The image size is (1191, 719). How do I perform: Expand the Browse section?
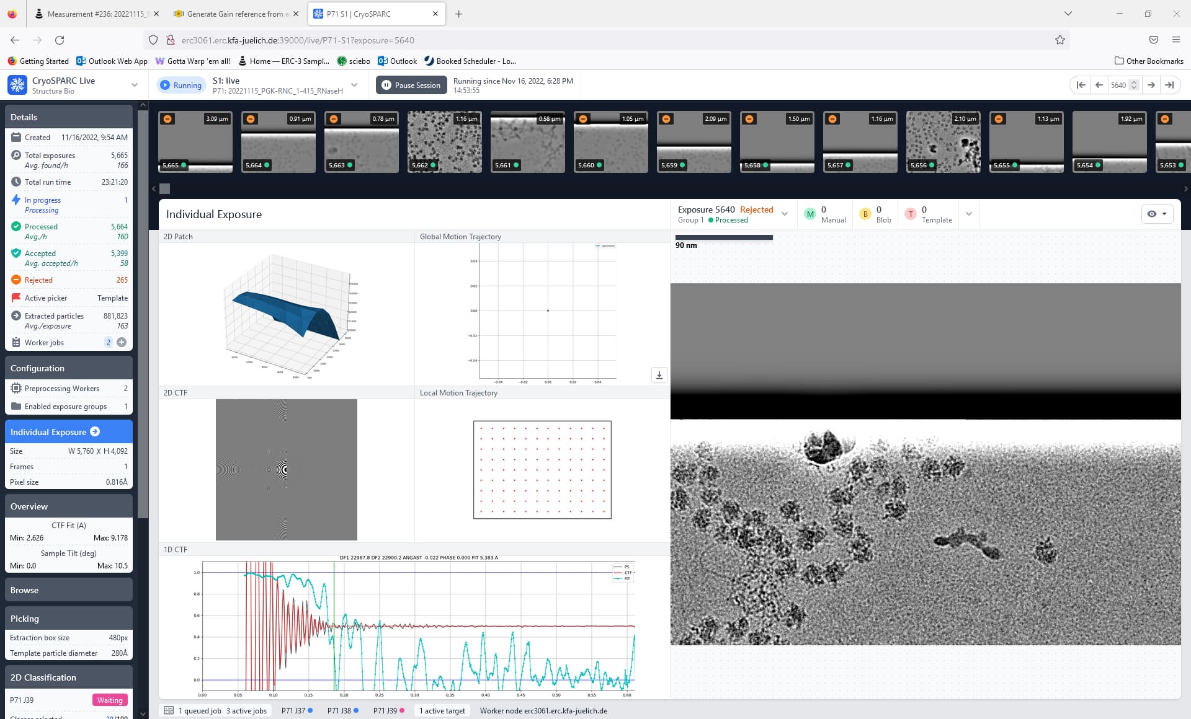pyautogui.click(x=69, y=590)
